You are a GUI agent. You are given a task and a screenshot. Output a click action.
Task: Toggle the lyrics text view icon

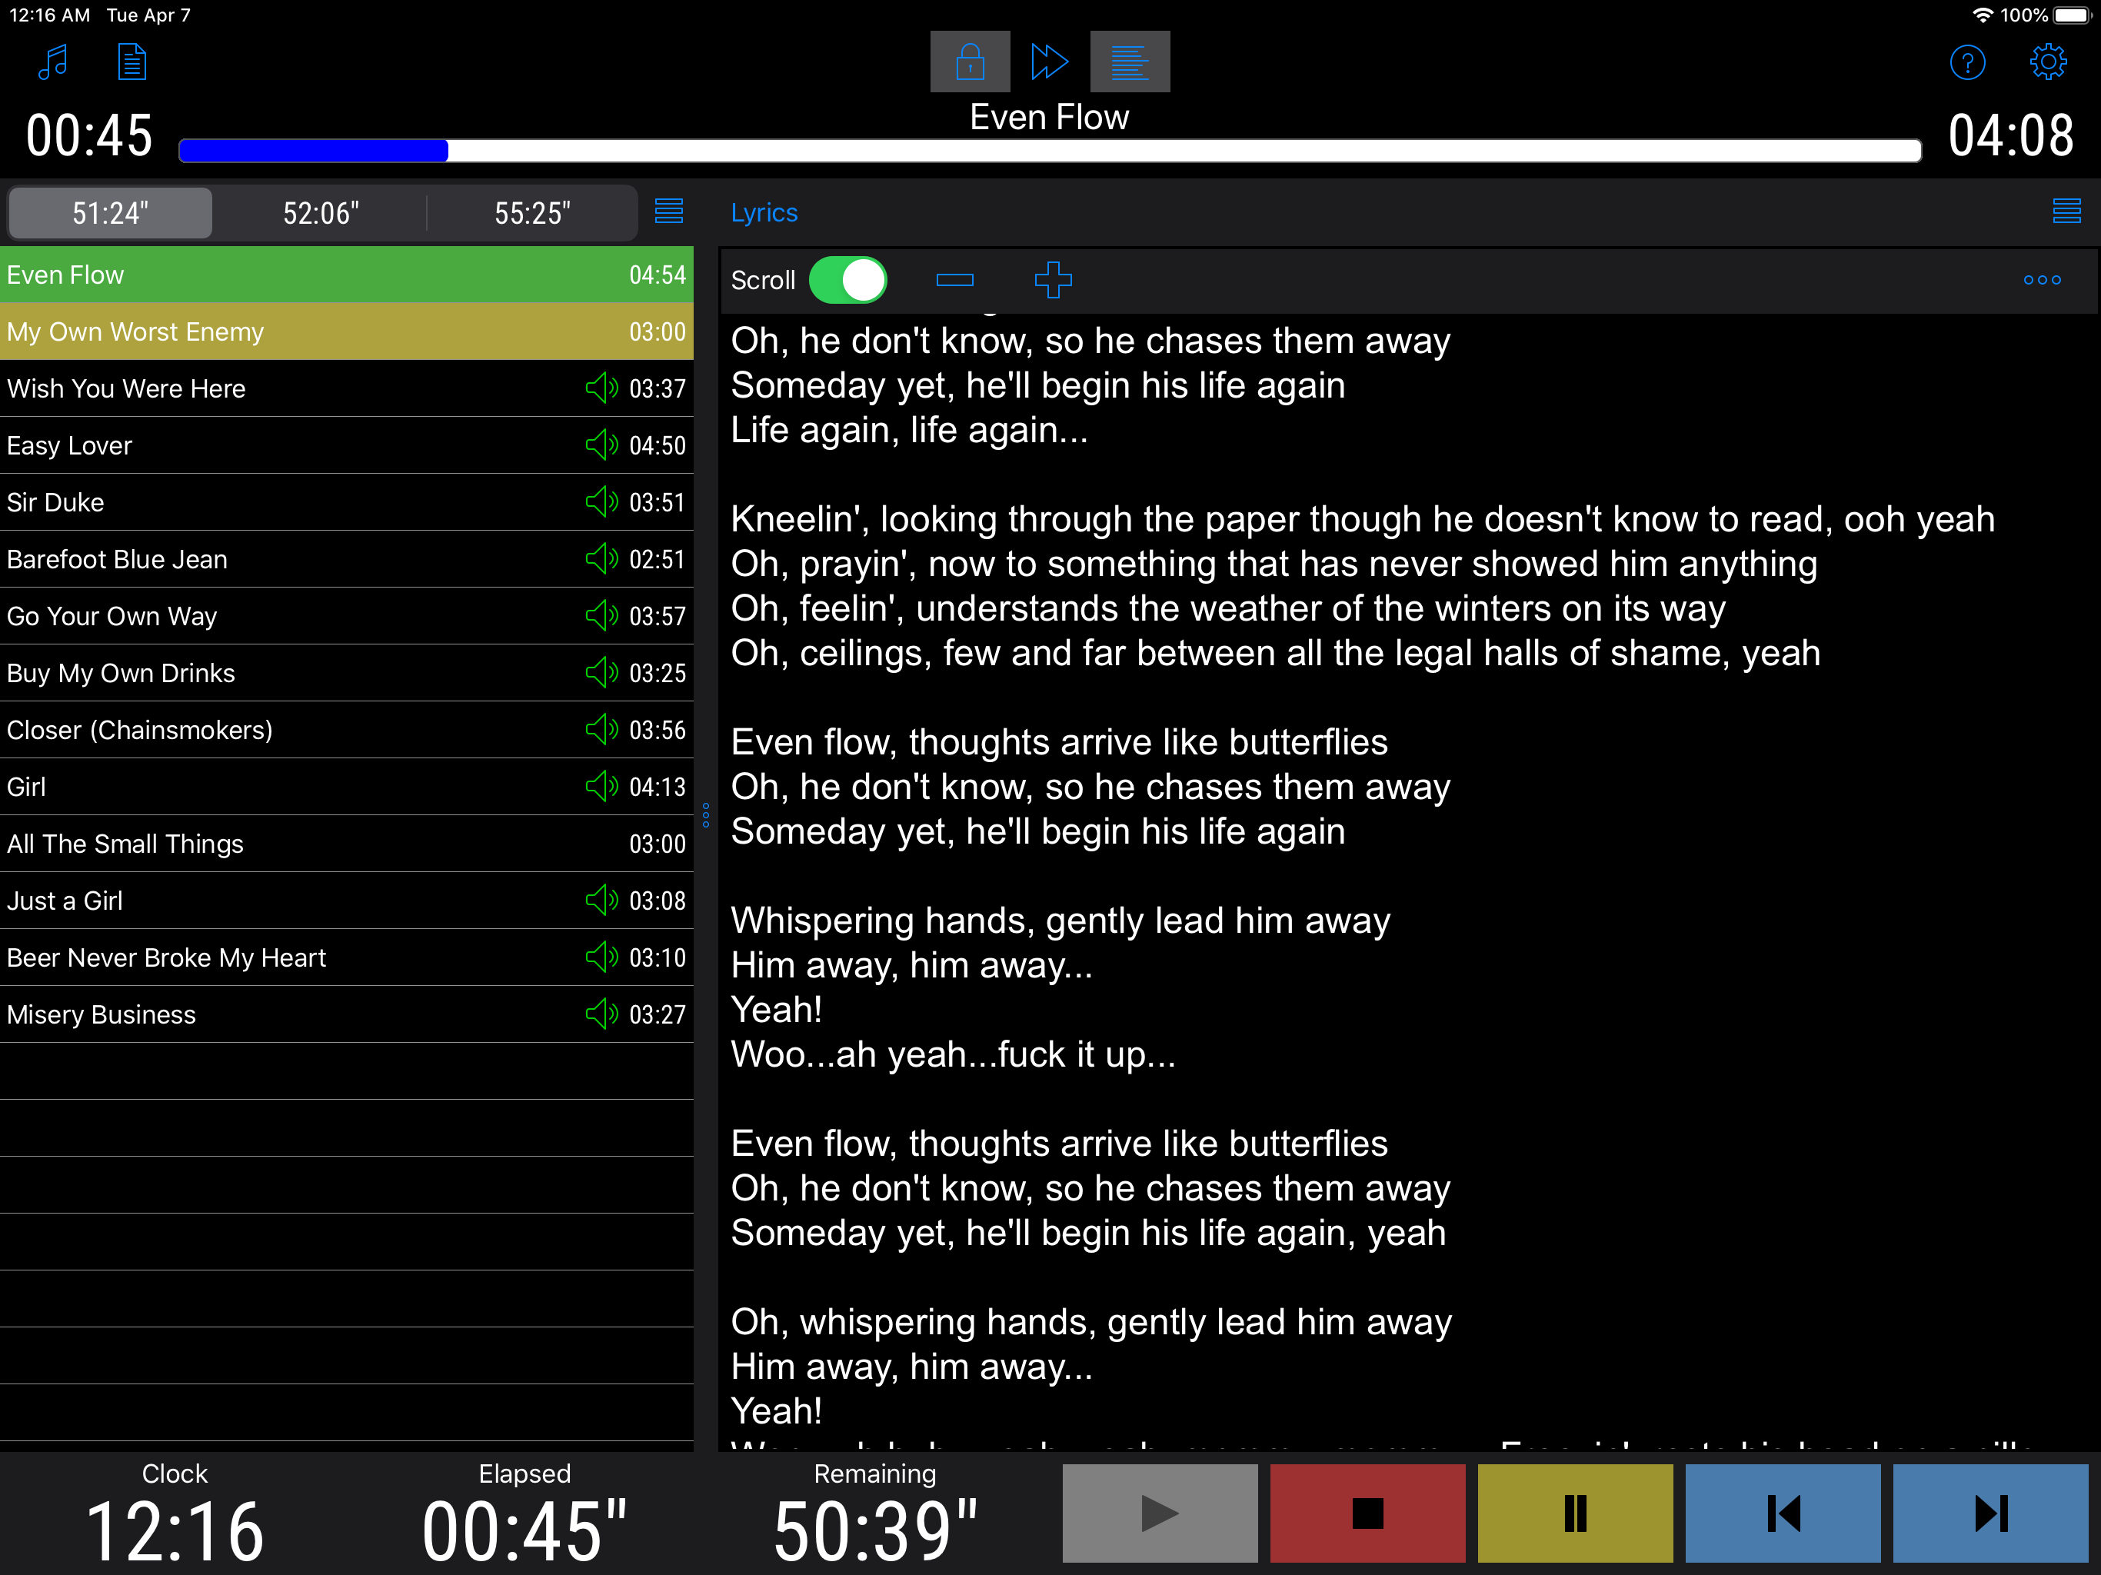tap(1130, 62)
